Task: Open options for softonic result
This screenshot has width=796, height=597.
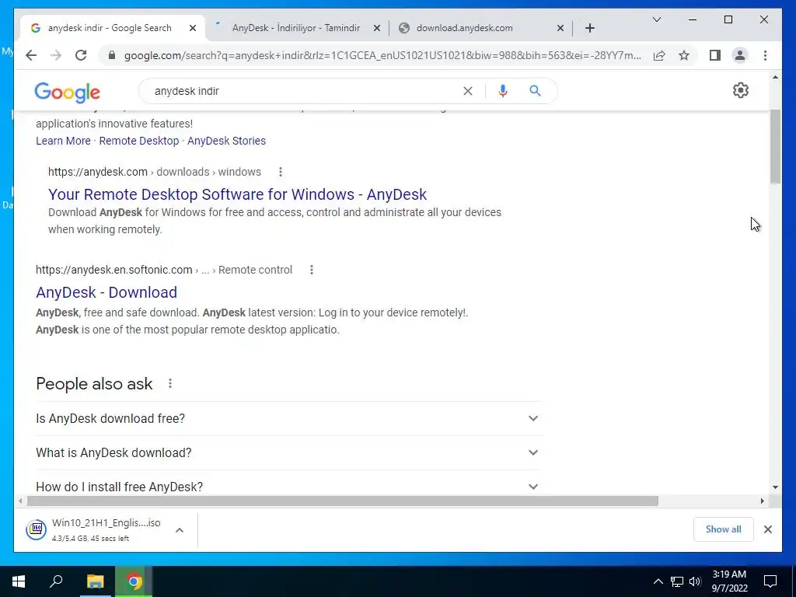Action: (x=312, y=270)
